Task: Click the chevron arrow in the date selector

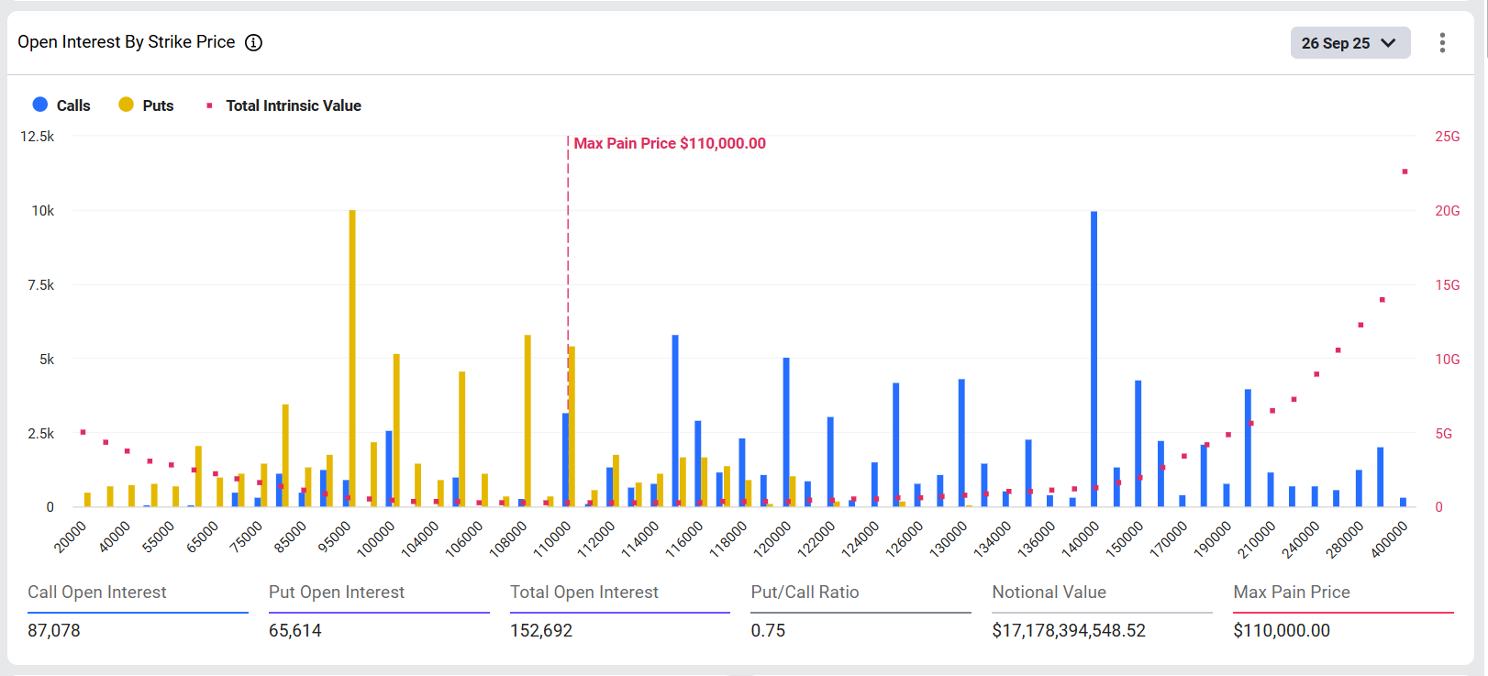Action: pos(1388,43)
